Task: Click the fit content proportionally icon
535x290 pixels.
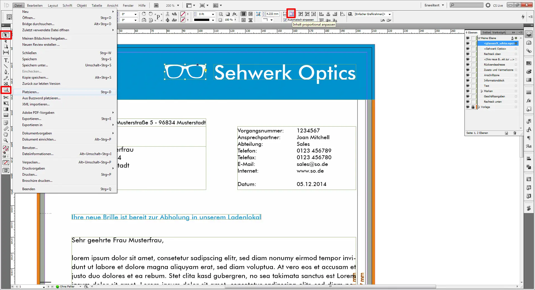Action: [291, 14]
